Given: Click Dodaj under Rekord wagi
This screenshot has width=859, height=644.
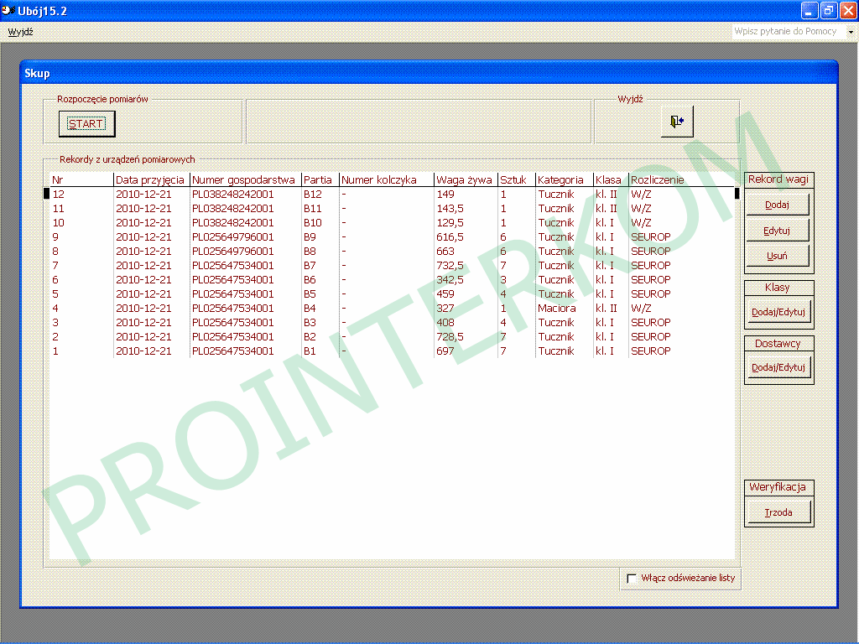Looking at the screenshot, I should click(778, 205).
